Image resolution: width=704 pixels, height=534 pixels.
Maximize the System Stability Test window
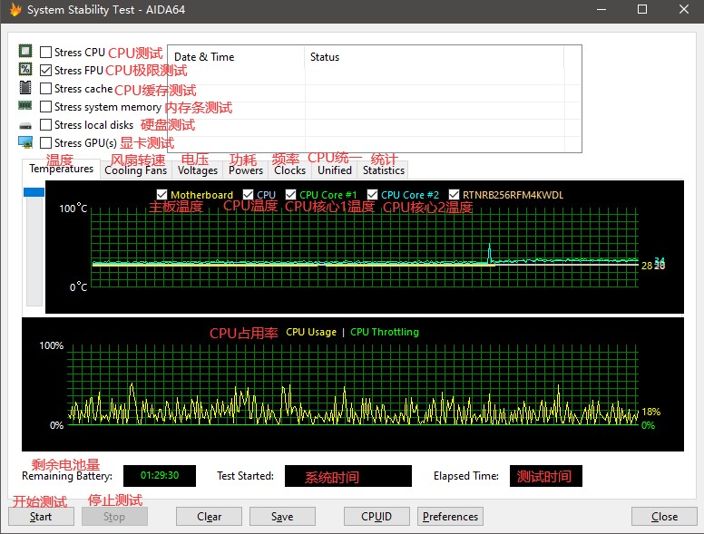pyautogui.click(x=642, y=9)
